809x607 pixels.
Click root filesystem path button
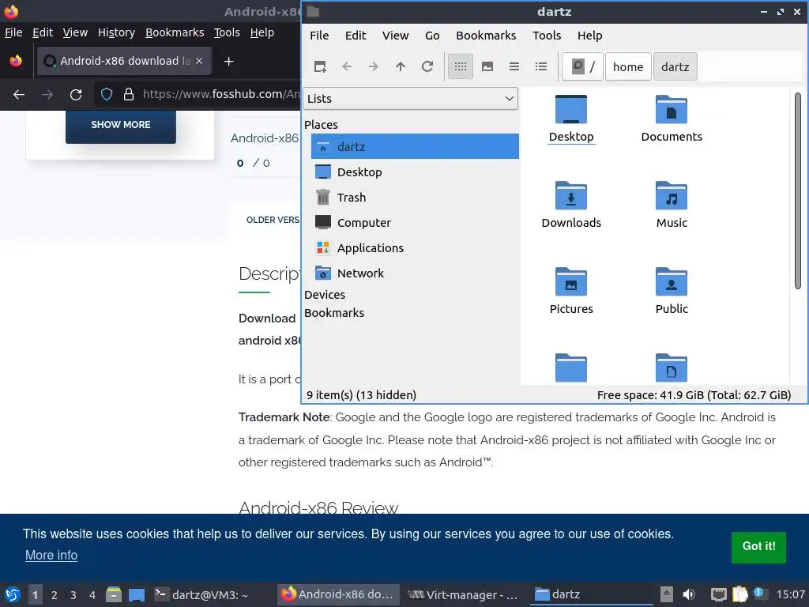(582, 66)
